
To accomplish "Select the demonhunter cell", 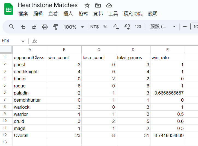I will pyautogui.click(x=30, y=100).
